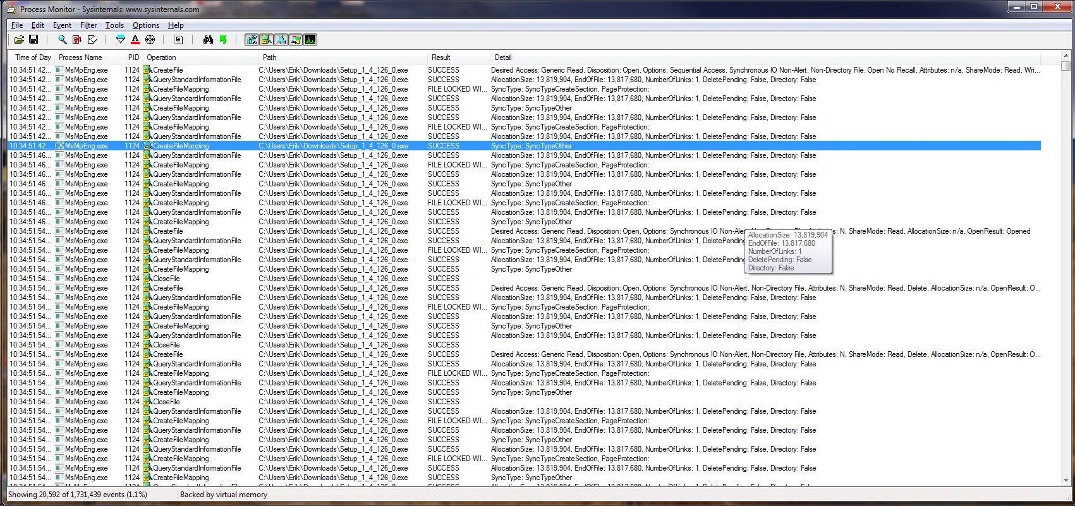The width and height of the screenshot is (1075, 506).
Task: Open the Filter menu
Action: (88, 25)
